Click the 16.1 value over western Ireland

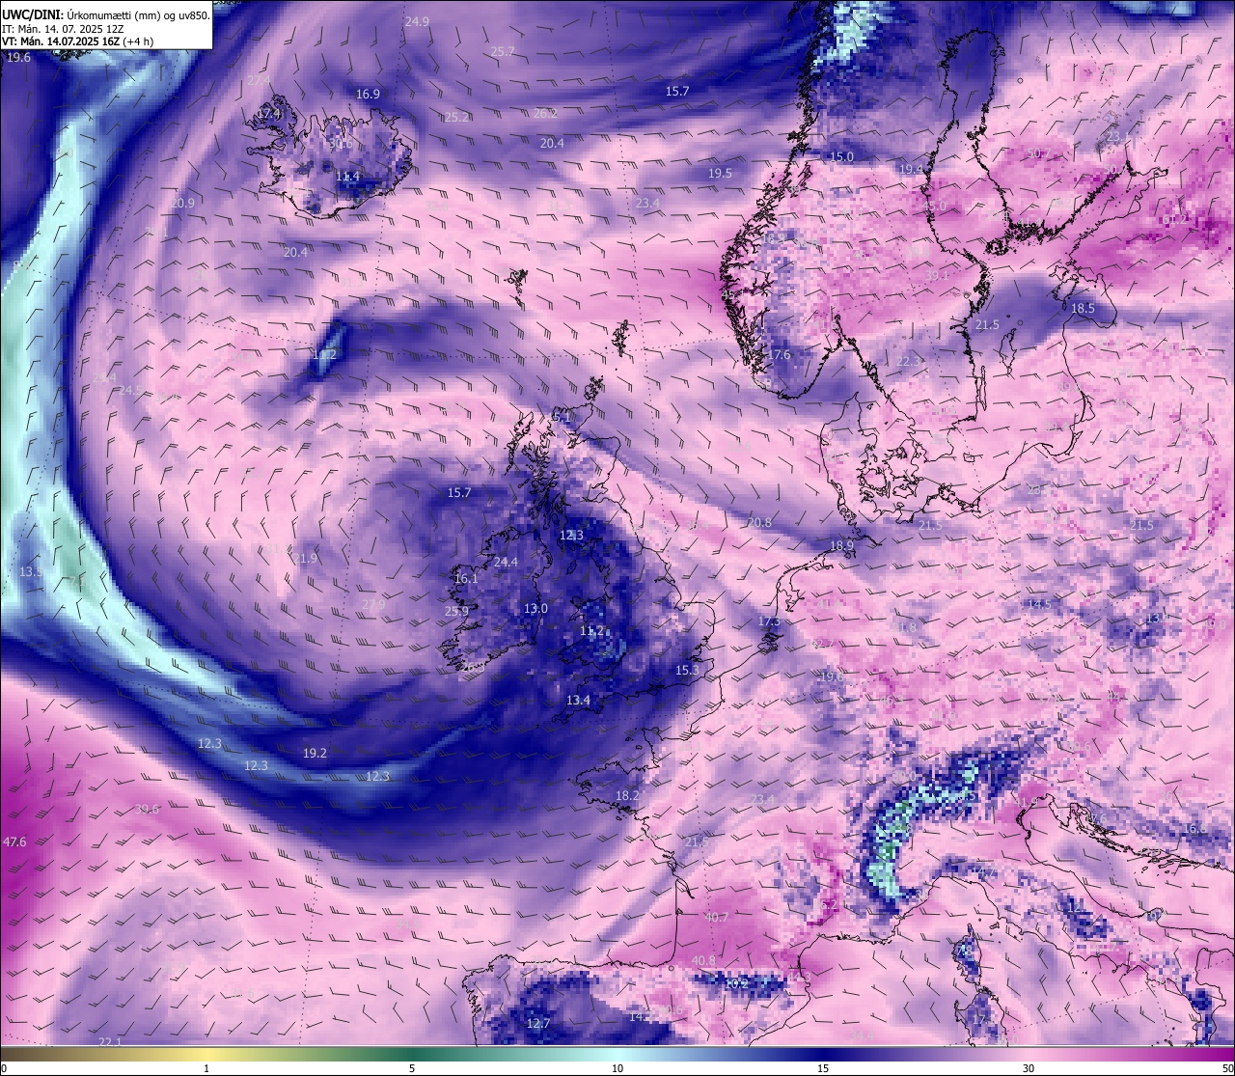point(466,579)
